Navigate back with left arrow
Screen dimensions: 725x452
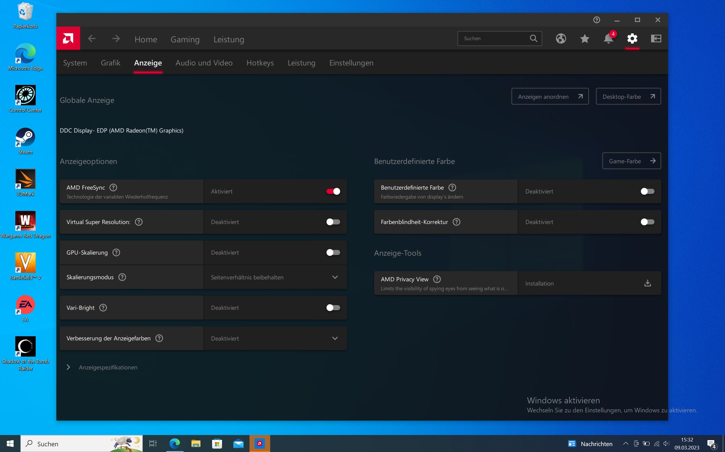tap(92, 38)
